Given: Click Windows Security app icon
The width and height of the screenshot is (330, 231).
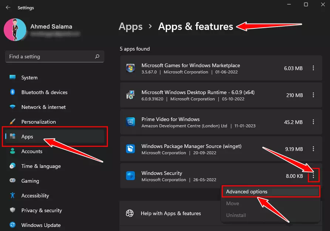Looking at the screenshot, I should [130, 176].
